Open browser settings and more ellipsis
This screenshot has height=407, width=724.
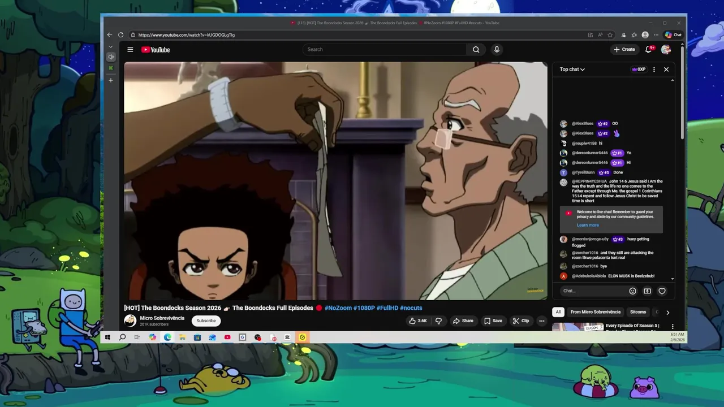[x=656, y=35]
